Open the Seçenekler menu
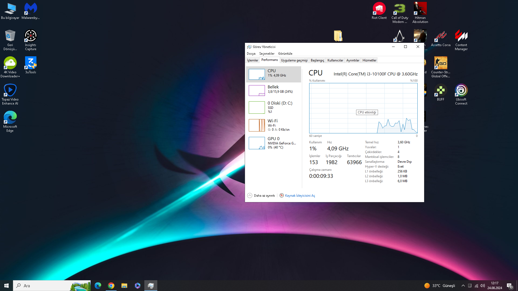 (x=267, y=54)
